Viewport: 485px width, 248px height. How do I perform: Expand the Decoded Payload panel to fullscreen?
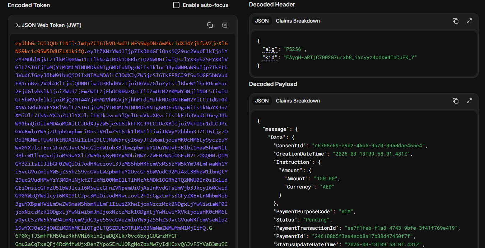tap(469, 101)
